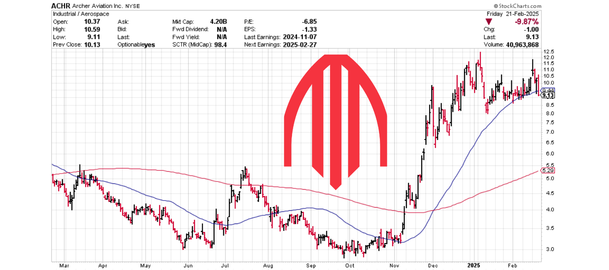The width and height of the screenshot is (609, 270).
Task: Click the -9.87% percent change value
Action: coord(527,22)
